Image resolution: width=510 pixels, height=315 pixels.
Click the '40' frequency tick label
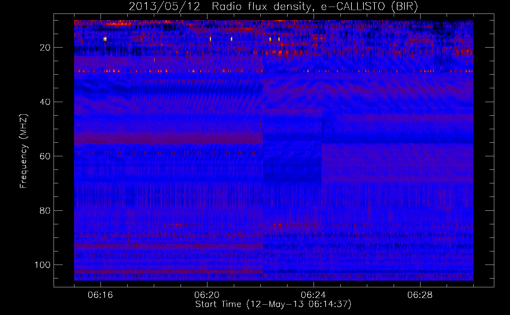pyautogui.click(x=45, y=102)
